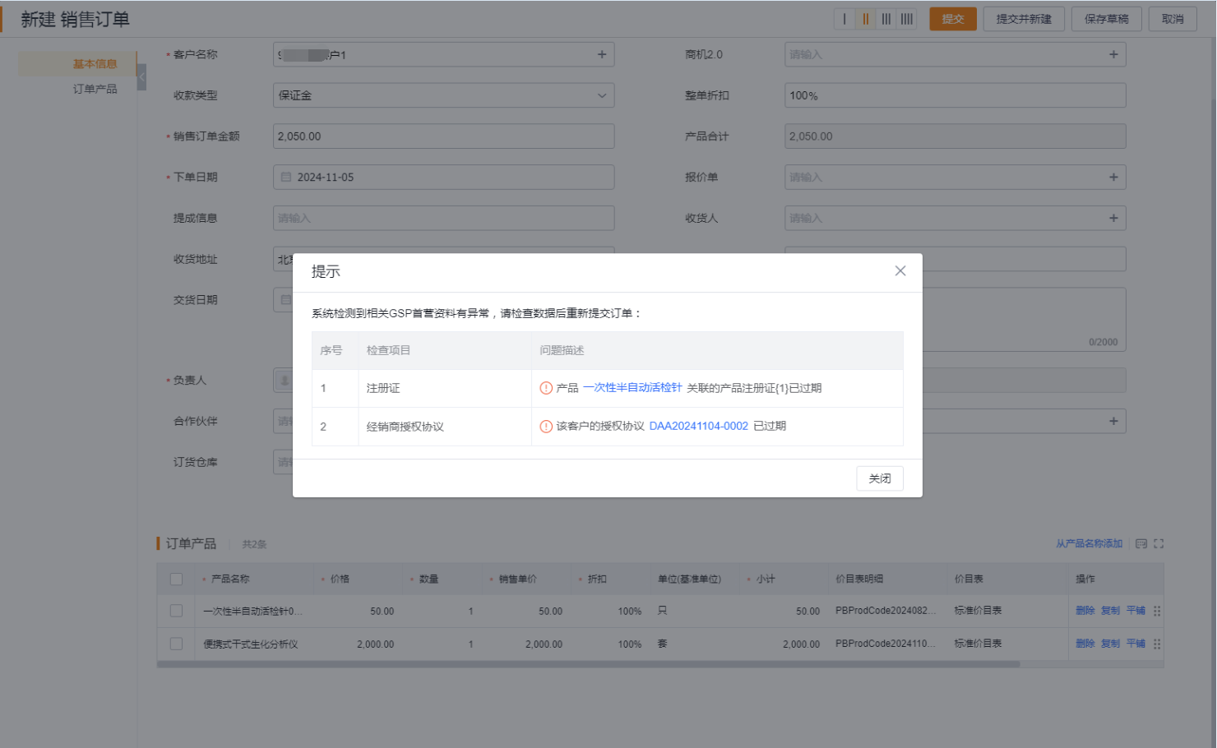Click 从产品名称添加 link
Viewport: 1217px width, 748px height.
click(1089, 544)
